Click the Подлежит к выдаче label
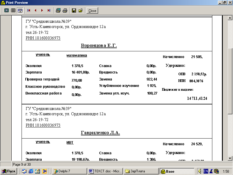Image resolution: width=233 pixels, height=175 pixels. pos(177,90)
